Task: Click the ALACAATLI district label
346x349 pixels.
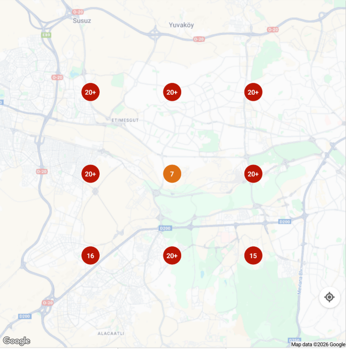Action: point(111,334)
